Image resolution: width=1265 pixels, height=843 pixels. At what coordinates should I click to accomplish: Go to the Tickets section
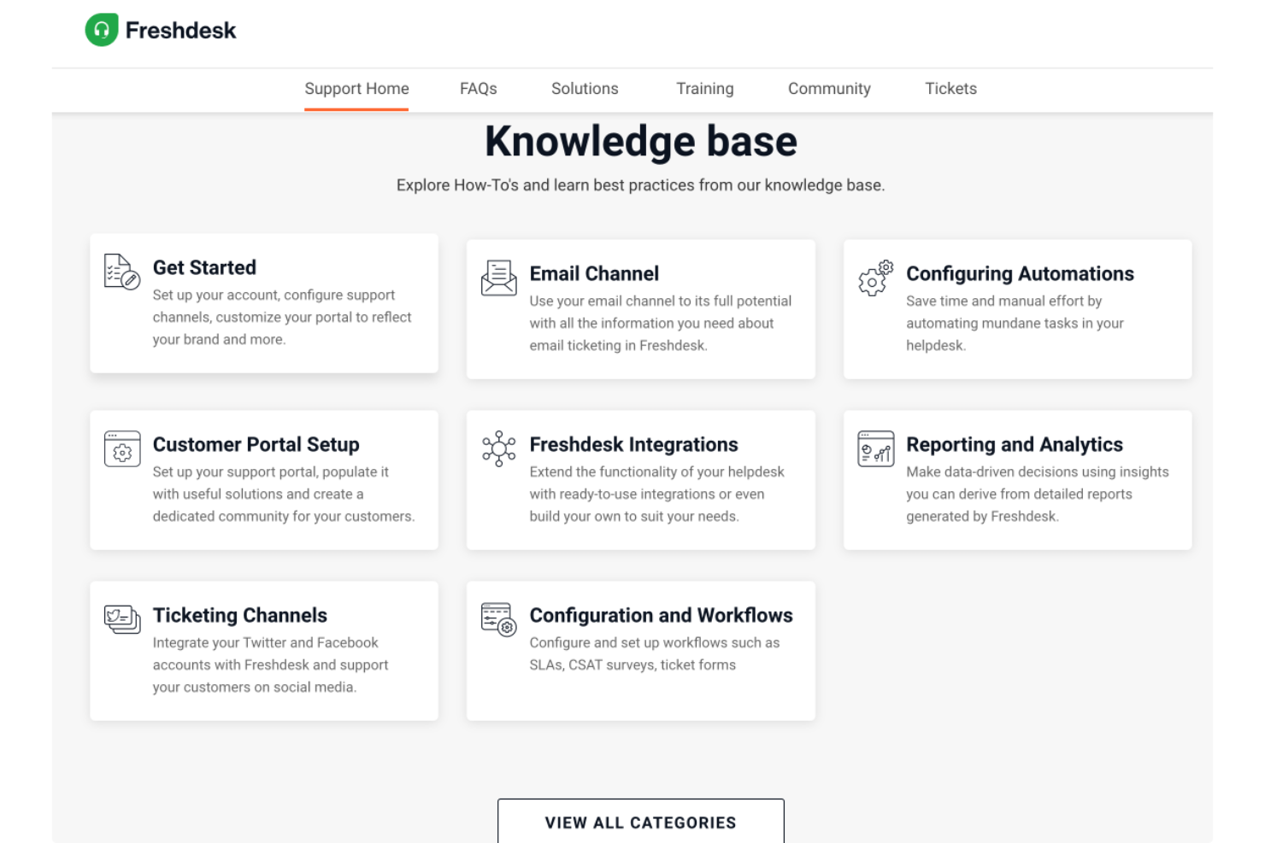[950, 89]
